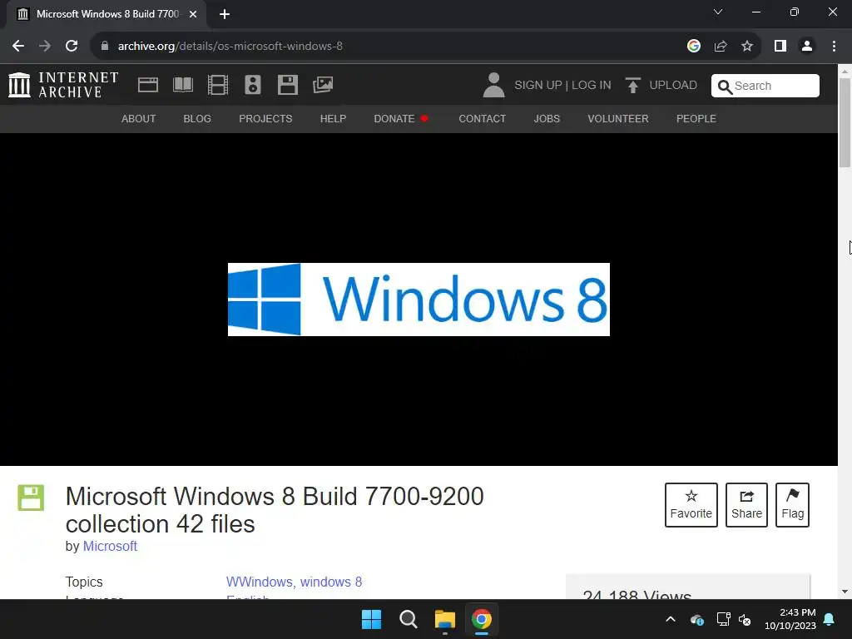
Task: Click the browser forward arrow
Action: [x=45, y=47]
